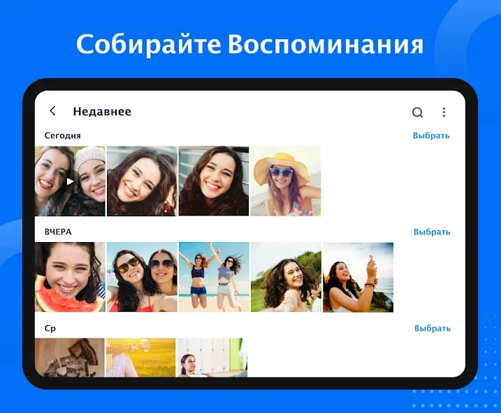The image size is (501, 413).
Task: Open photo of woman near white lockers
Action: click(x=212, y=358)
